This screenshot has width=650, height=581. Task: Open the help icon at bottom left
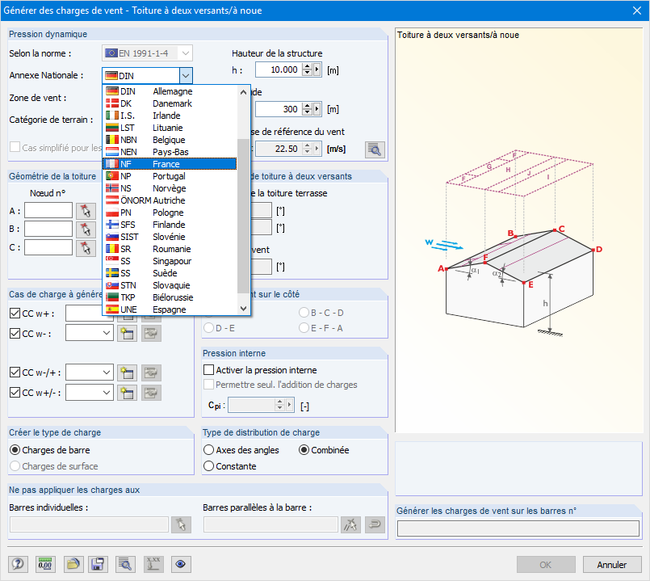pos(18,564)
